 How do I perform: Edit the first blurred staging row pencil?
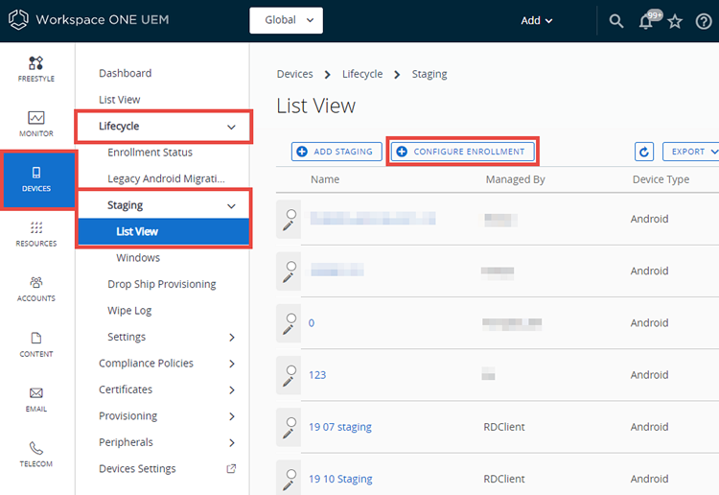288,225
